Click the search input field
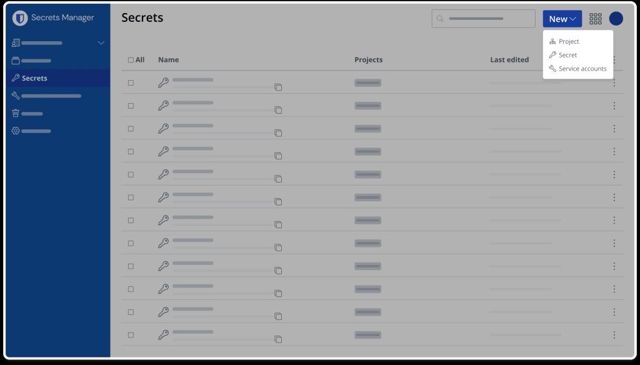 click(x=483, y=19)
